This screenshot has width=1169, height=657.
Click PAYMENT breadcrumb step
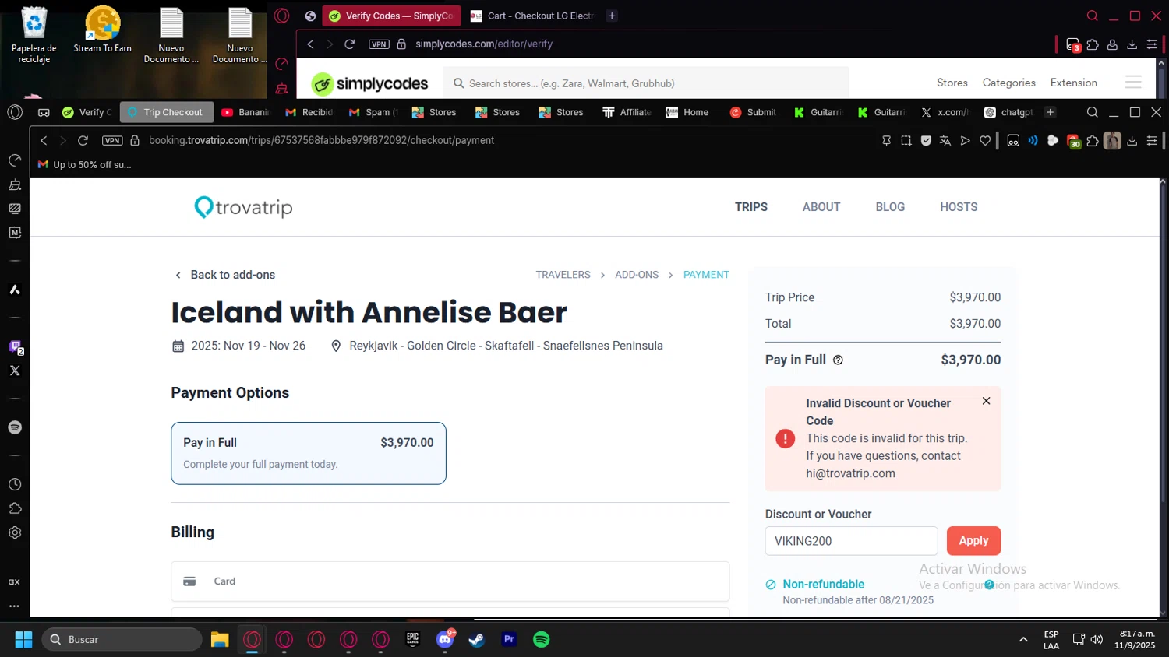pyautogui.click(x=706, y=275)
